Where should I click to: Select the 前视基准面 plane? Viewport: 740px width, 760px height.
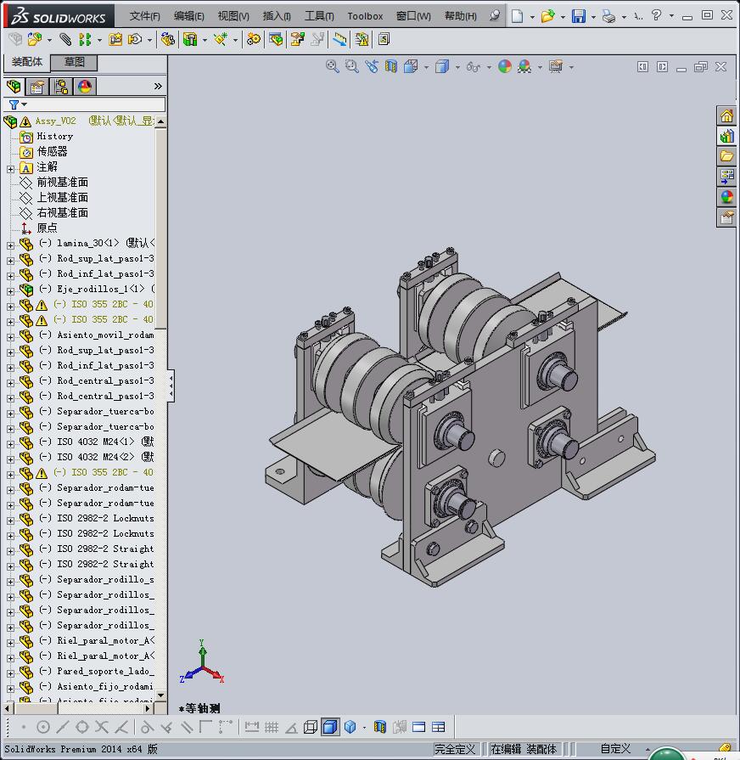pos(62,183)
